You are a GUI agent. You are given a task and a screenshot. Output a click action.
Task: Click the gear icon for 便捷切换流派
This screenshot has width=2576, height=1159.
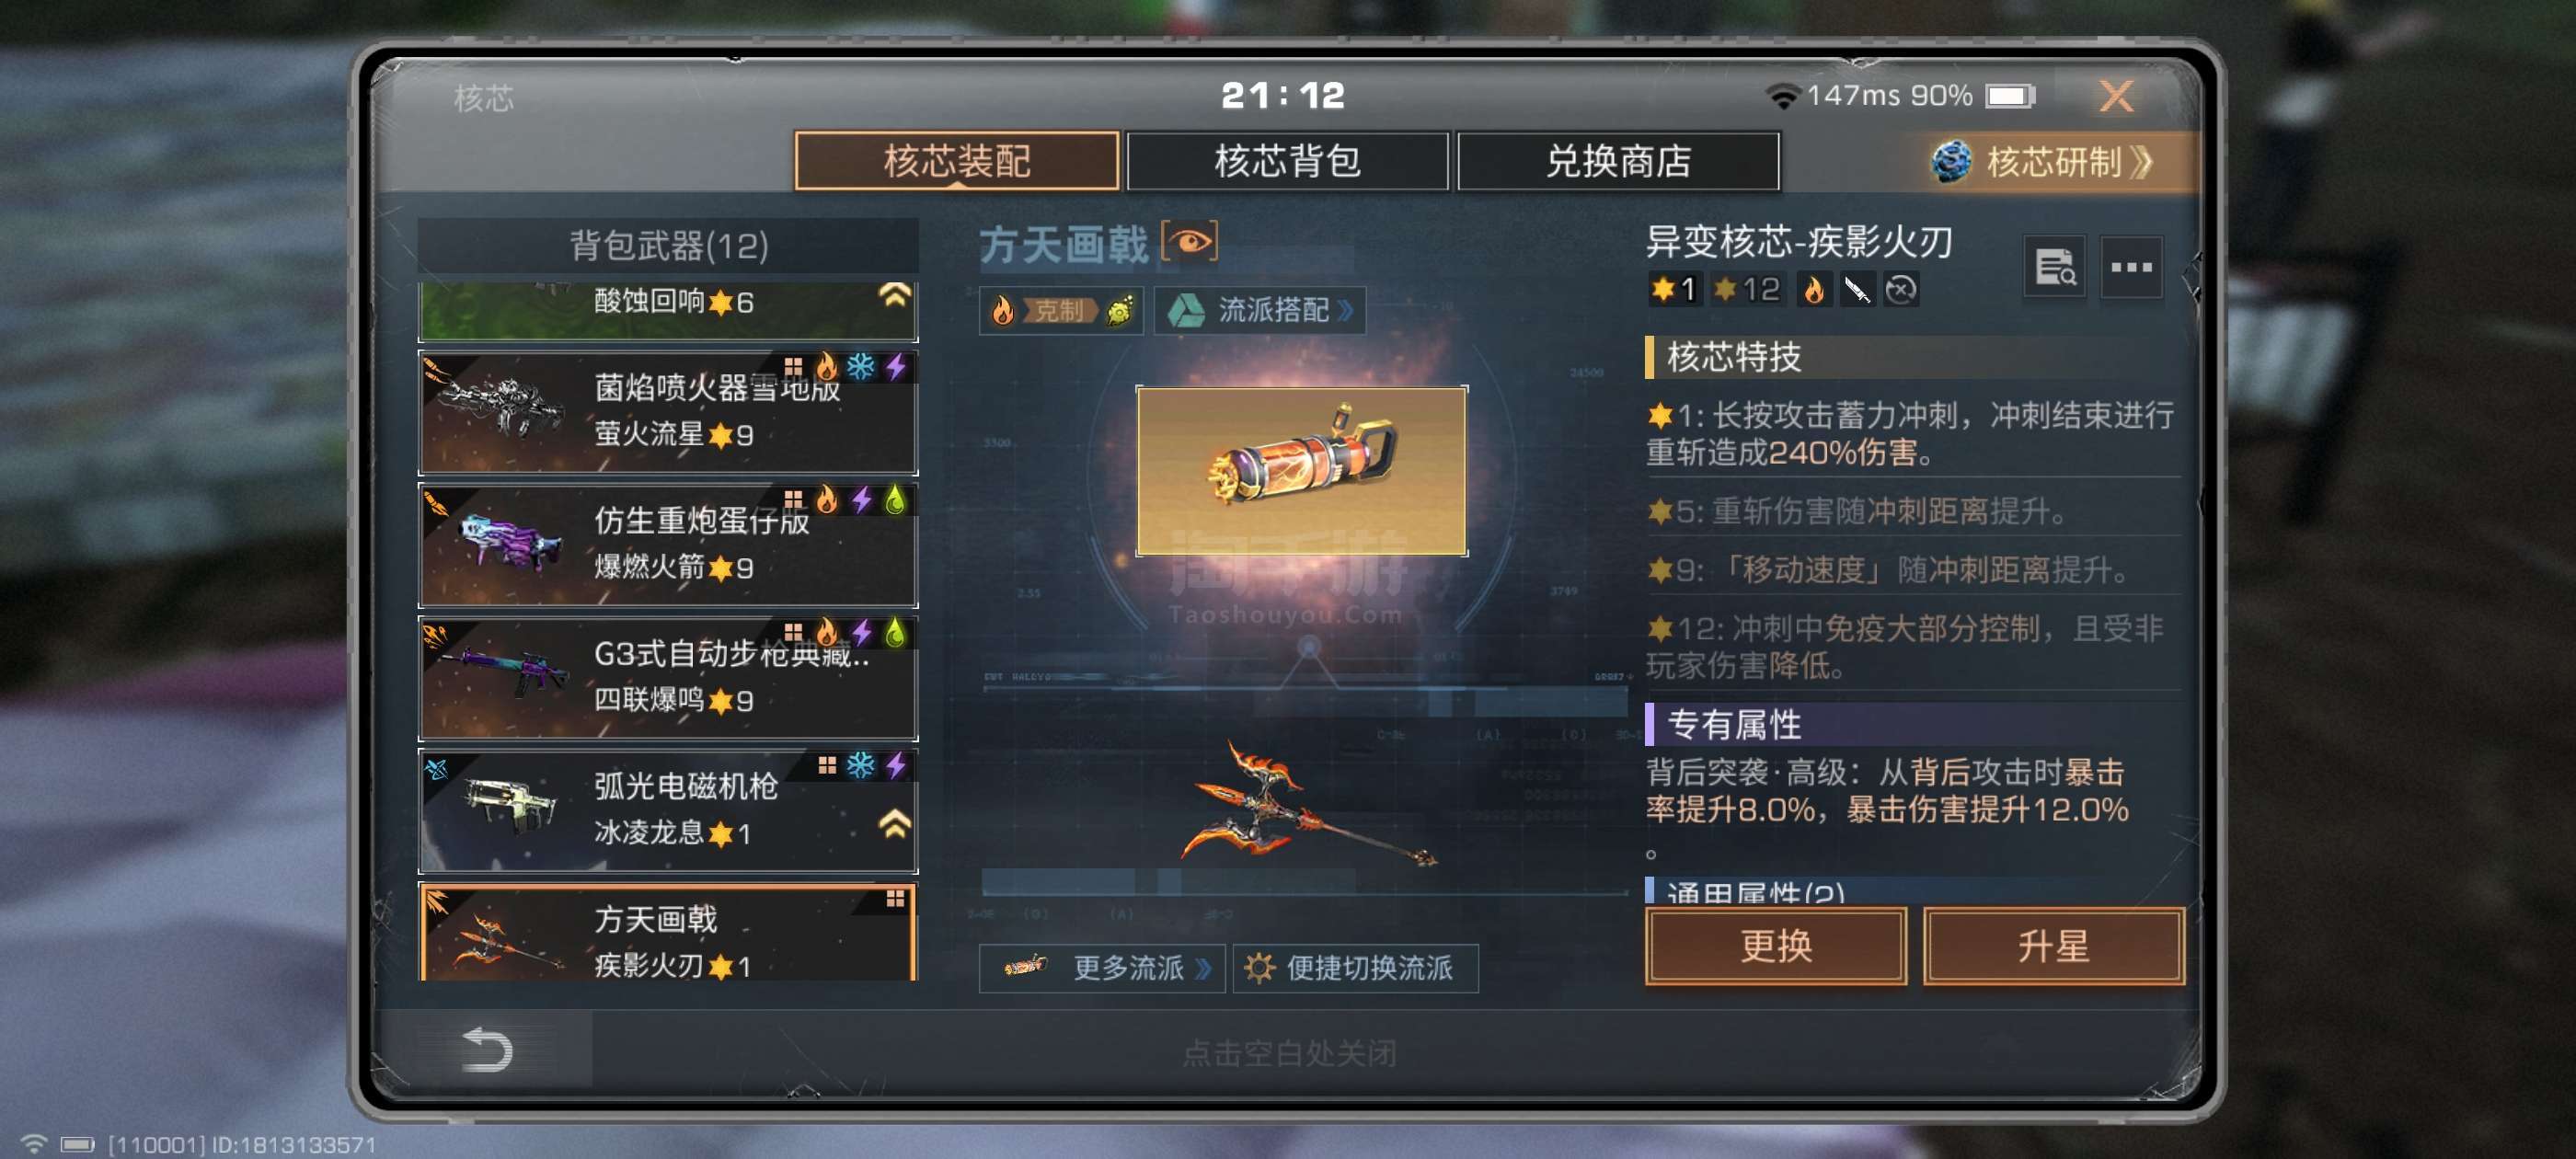click(x=1259, y=967)
